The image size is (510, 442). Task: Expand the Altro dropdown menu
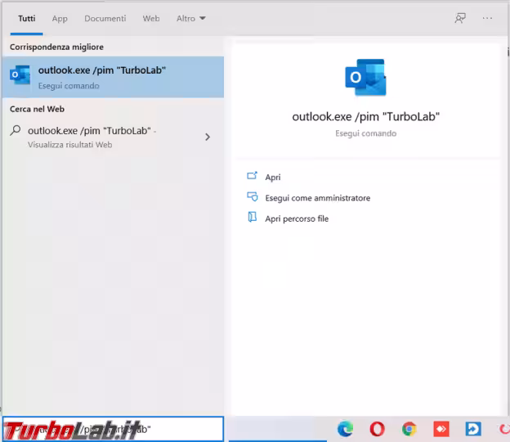tap(191, 19)
